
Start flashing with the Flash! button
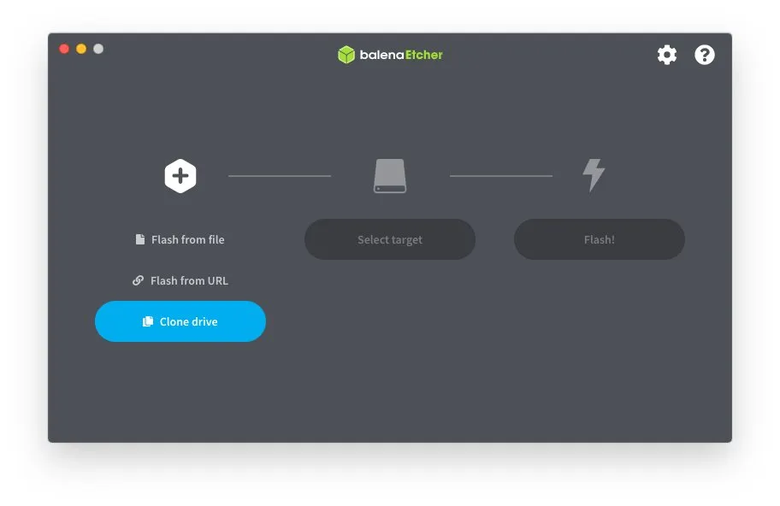pos(600,239)
